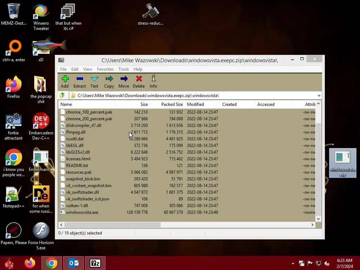Open Outlook from the taskbar
The width and height of the screenshot is (360, 270).
coord(73,263)
